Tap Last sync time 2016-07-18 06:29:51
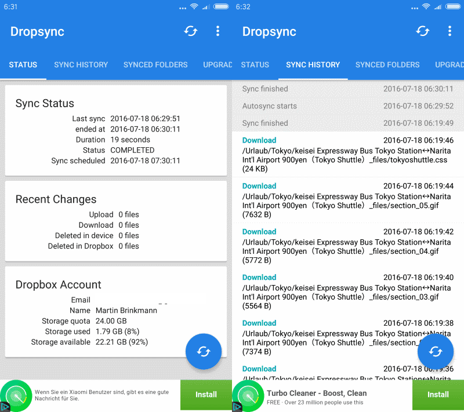This screenshot has width=464, height=412. (x=146, y=119)
